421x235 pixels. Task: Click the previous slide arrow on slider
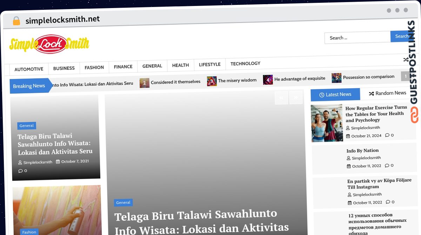coord(281,98)
